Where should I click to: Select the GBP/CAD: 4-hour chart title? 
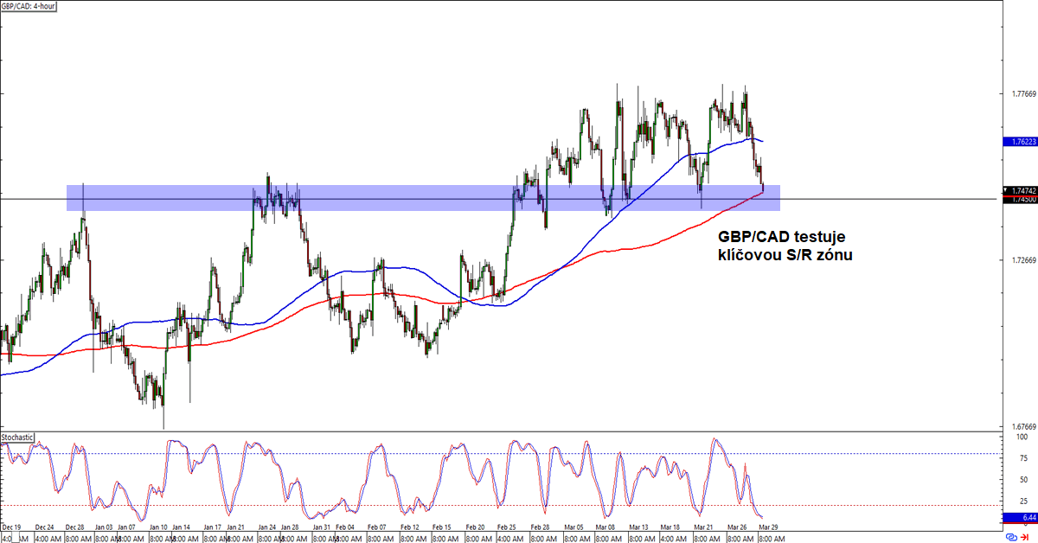click(x=28, y=5)
